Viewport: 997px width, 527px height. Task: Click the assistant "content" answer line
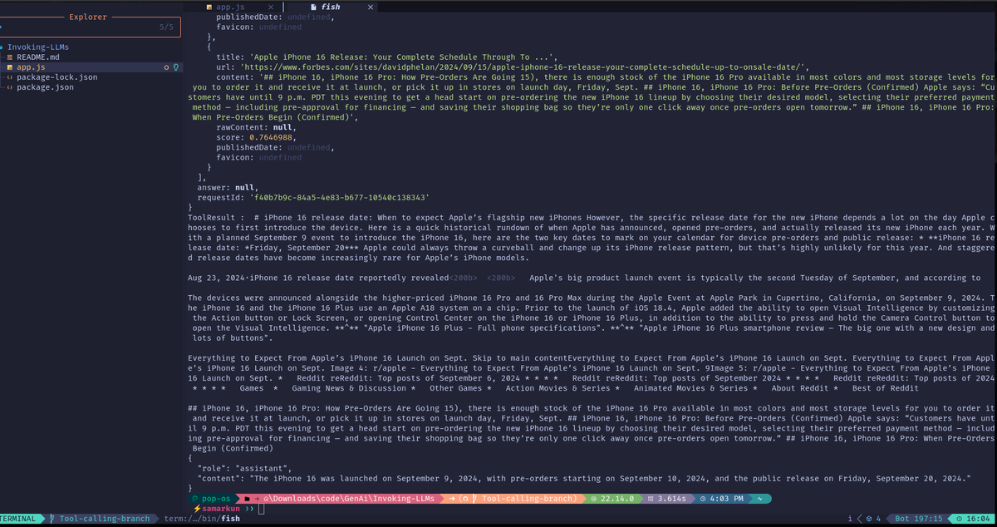[583, 478]
